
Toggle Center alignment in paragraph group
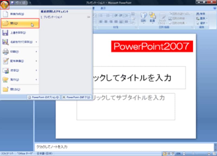[x=106, y=22]
